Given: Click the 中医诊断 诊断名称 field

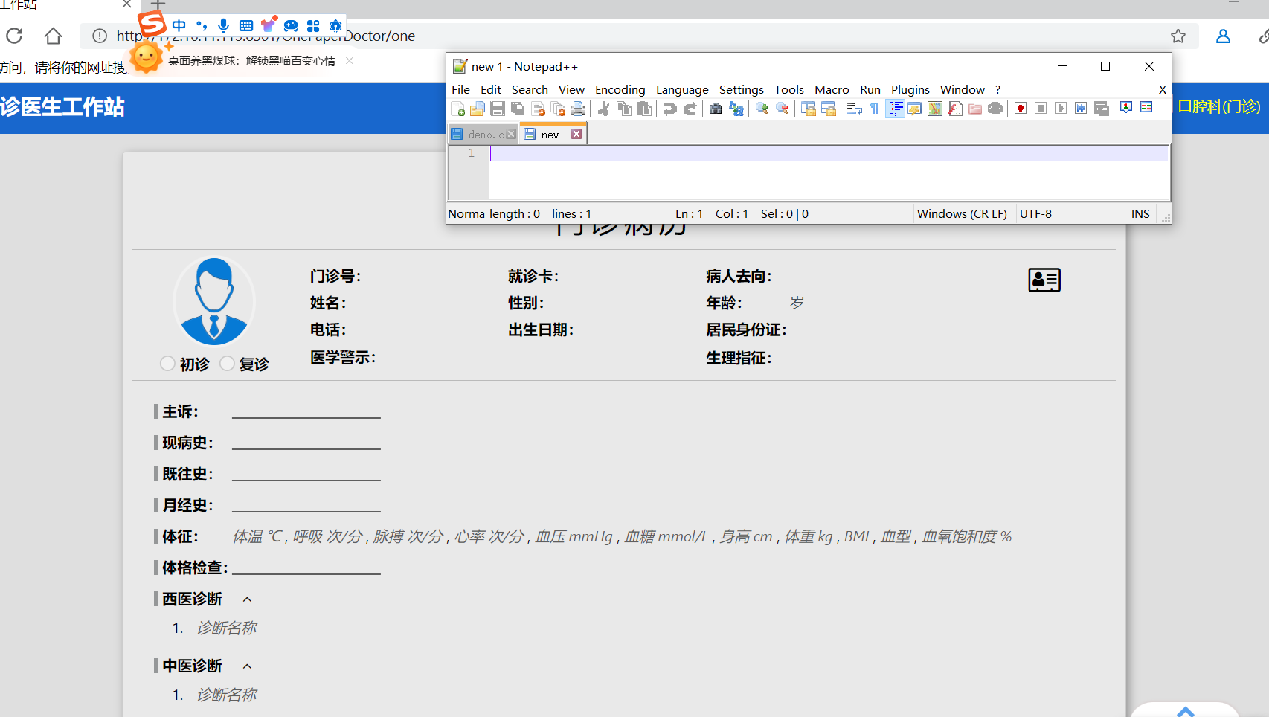Looking at the screenshot, I should pyautogui.click(x=227, y=695).
